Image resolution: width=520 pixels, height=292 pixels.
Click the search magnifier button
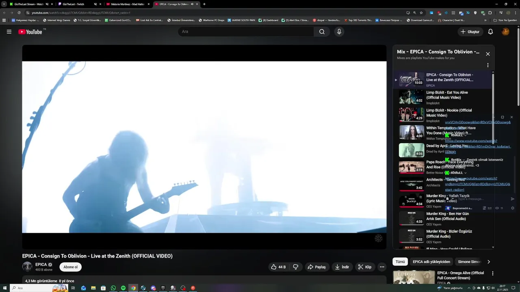click(322, 32)
